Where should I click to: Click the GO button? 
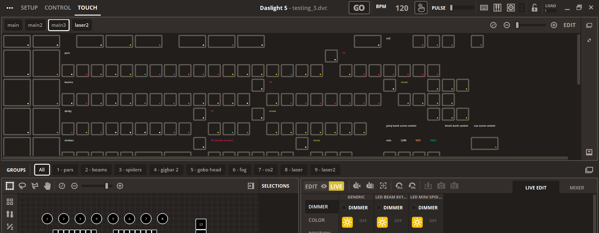[359, 8]
